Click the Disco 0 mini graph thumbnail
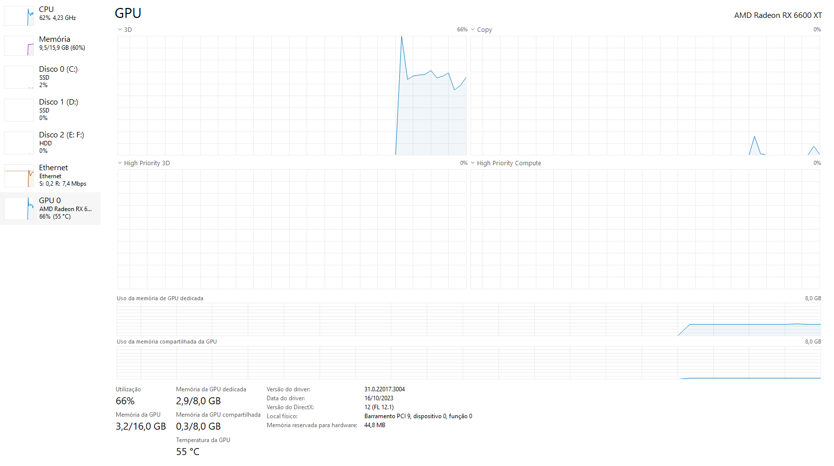834x466 pixels. tap(19, 77)
